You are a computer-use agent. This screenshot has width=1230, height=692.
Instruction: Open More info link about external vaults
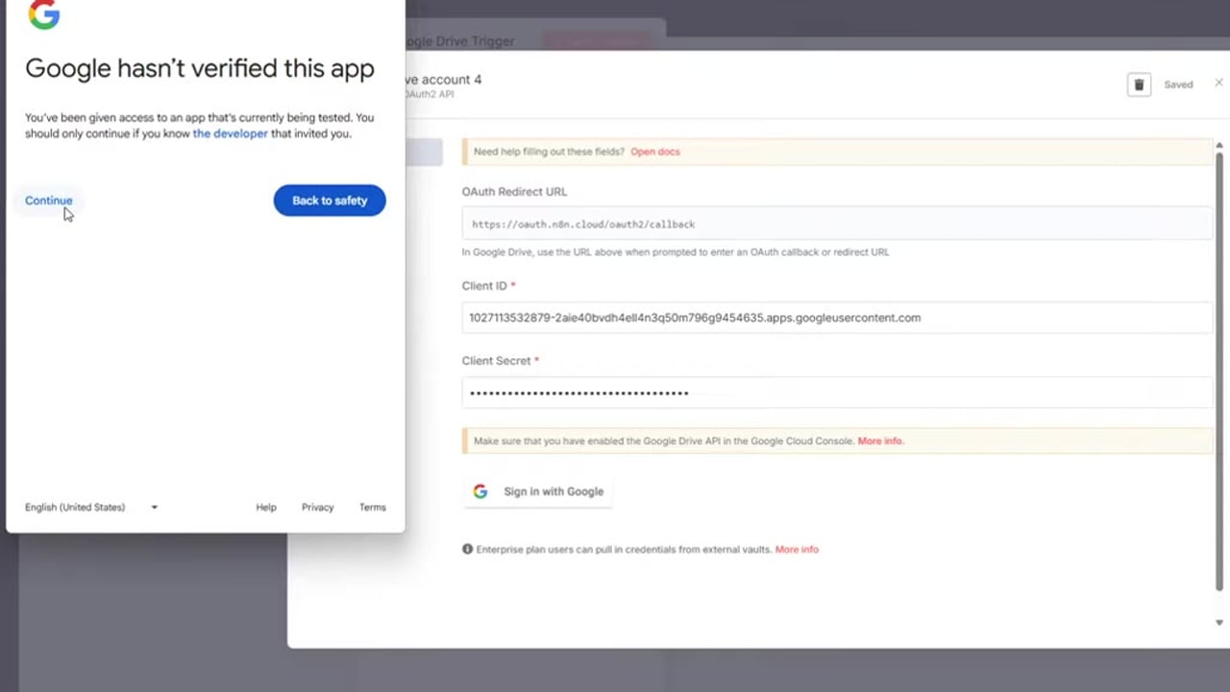[x=797, y=550]
